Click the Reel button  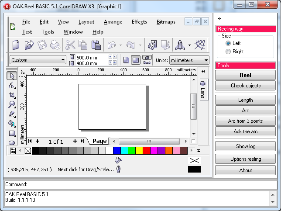(245, 75)
